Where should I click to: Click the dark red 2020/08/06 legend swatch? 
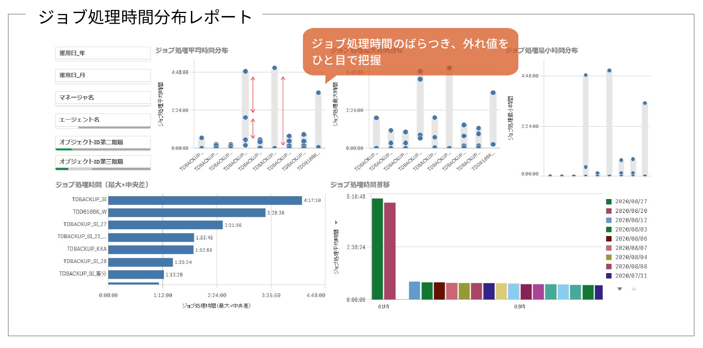(x=609, y=239)
